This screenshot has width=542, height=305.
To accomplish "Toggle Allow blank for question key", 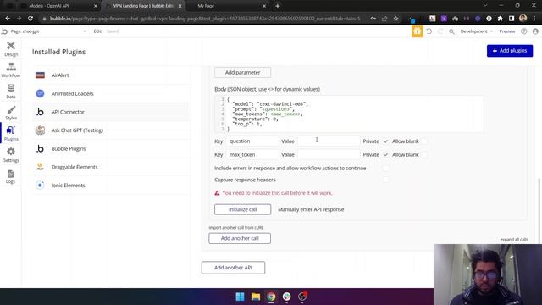I will coord(423,141).
